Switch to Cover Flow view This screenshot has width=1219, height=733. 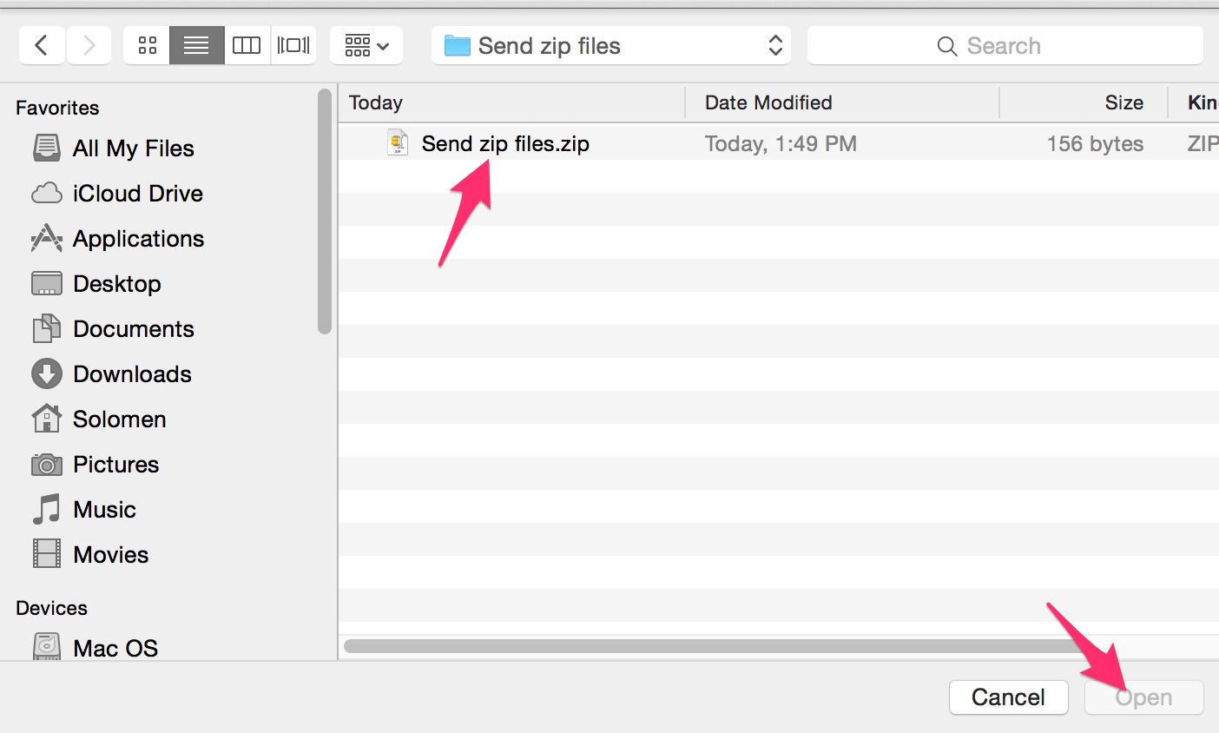[293, 45]
